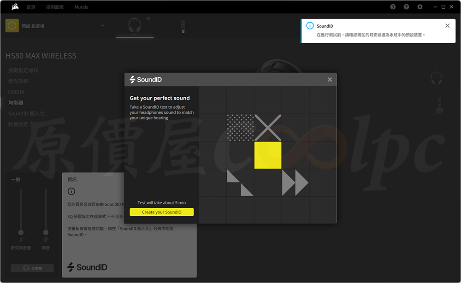
Task: Select 均衡器 in the sidebar
Action: tap(16, 103)
